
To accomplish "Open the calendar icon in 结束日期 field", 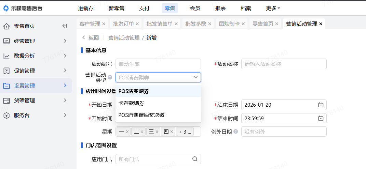I will click(x=321, y=105).
